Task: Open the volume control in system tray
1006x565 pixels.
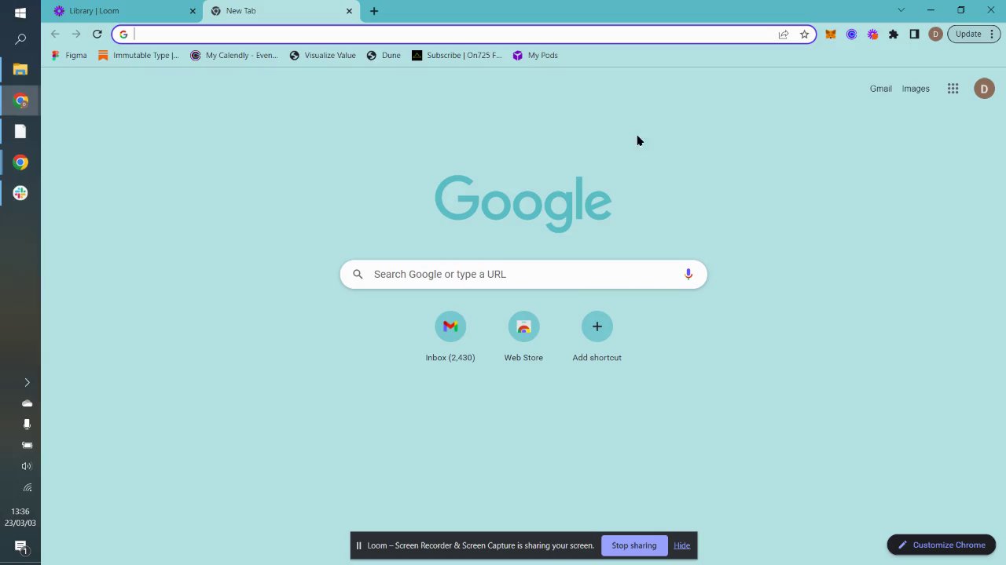Action: 27,466
